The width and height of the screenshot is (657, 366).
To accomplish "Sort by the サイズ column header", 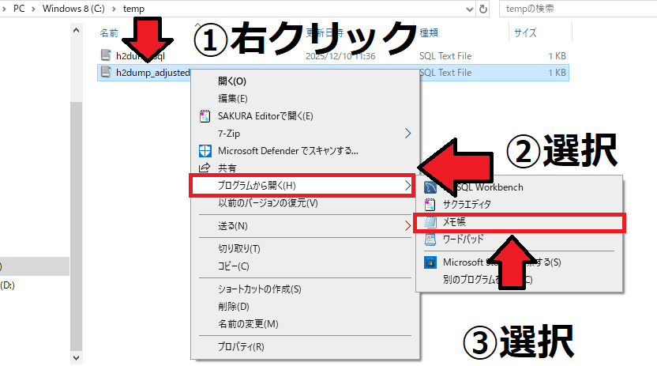I will point(525,33).
